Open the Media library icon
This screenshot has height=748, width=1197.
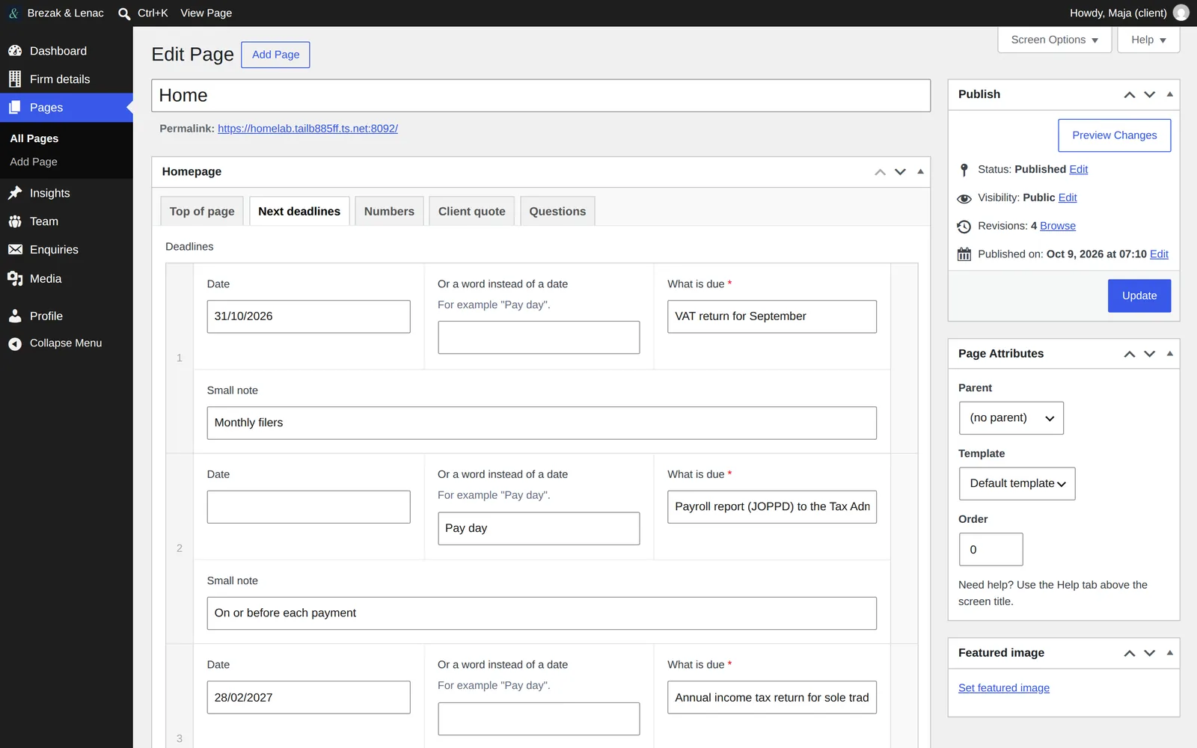[15, 278]
